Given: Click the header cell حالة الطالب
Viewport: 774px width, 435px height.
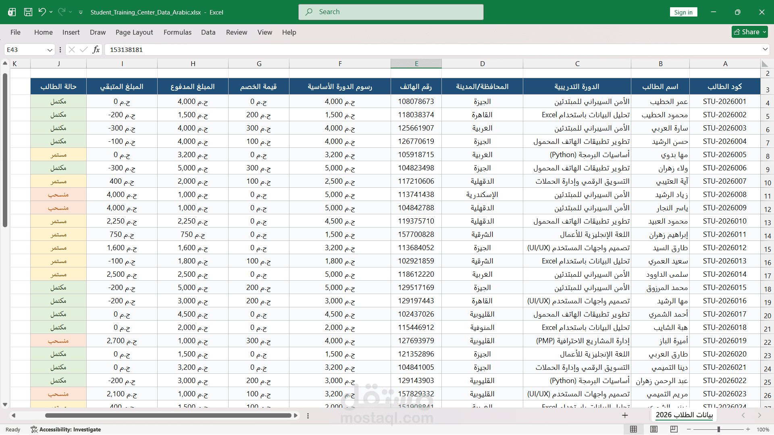Looking at the screenshot, I should (x=58, y=87).
